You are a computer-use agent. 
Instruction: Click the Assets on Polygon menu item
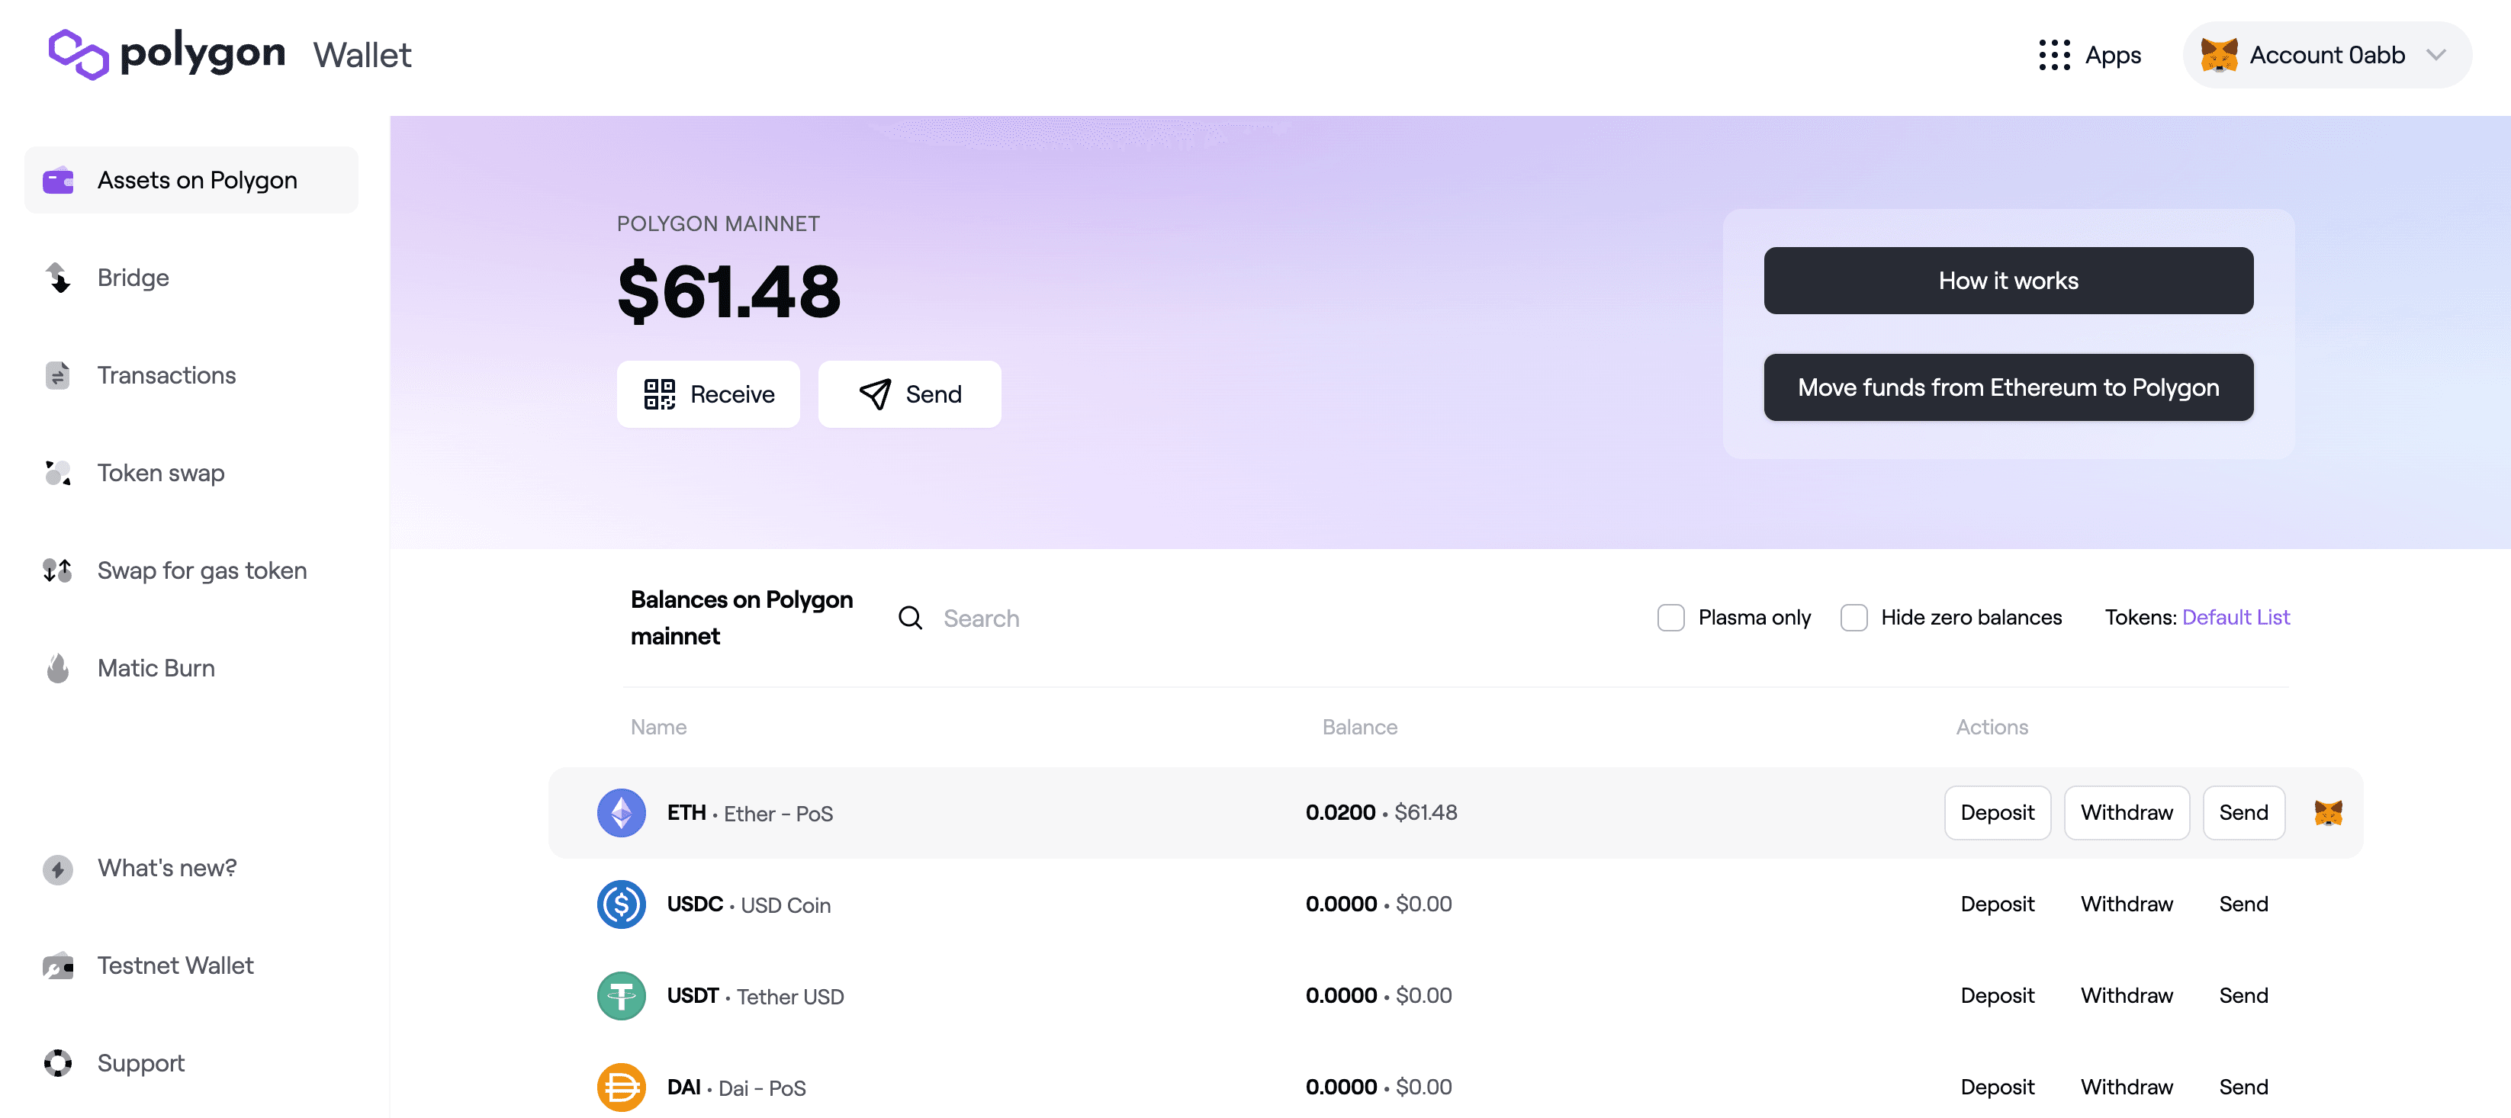coord(191,179)
